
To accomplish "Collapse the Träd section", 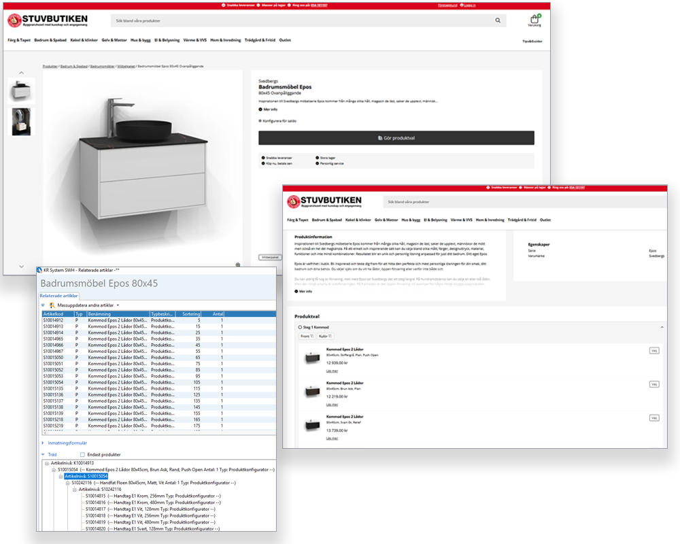I will click(x=43, y=455).
